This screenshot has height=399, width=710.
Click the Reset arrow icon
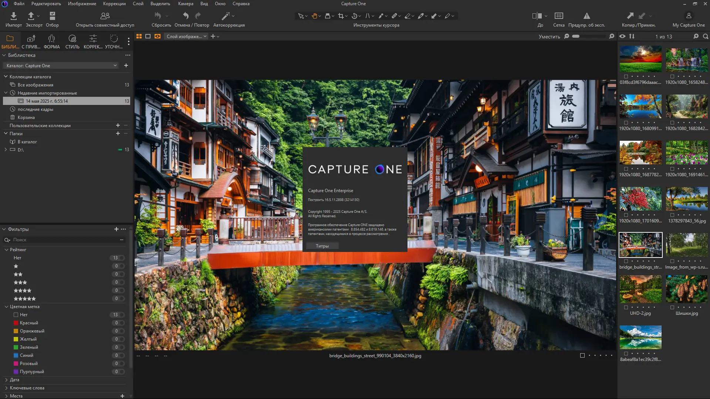158,16
